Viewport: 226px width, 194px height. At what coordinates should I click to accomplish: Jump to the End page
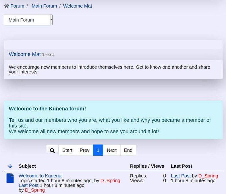click(128, 150)
